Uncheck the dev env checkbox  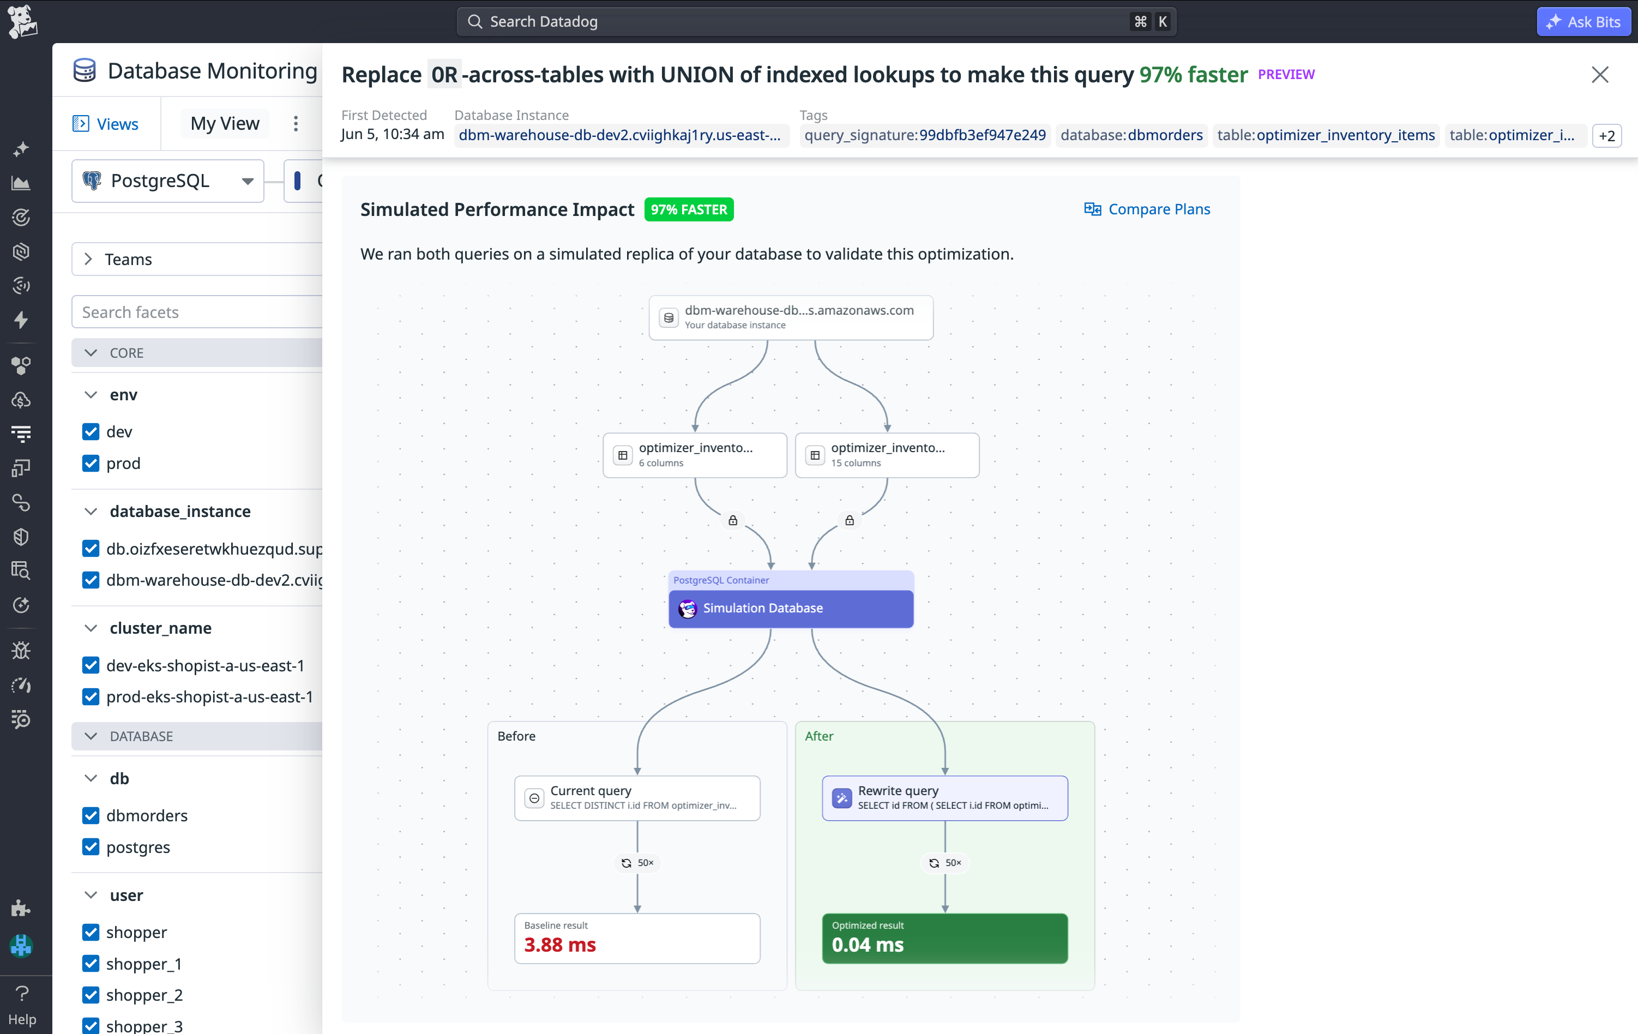pyautogui.click(x=91, y=431)
